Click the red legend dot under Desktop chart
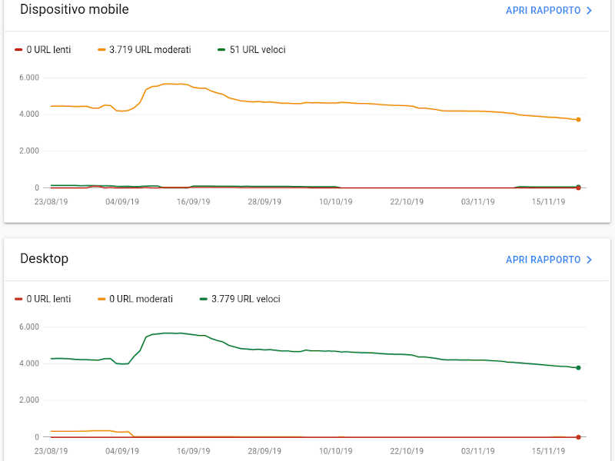 pyautogui.click(x=17, y=299)
